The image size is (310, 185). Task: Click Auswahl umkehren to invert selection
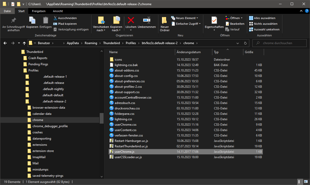[264, 29]
